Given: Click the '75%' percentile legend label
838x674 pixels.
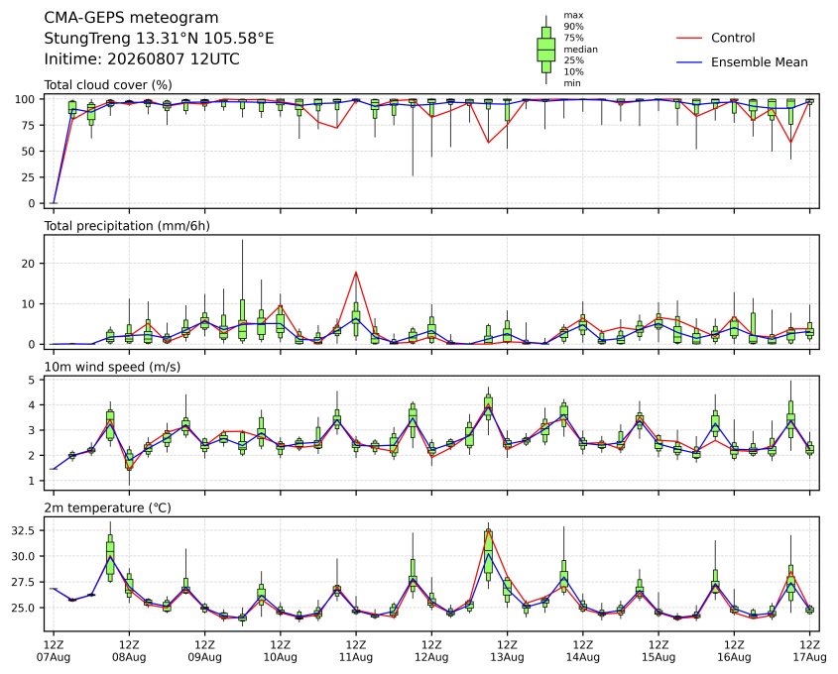Looking at the screenshot, I should tap(573, 38).
